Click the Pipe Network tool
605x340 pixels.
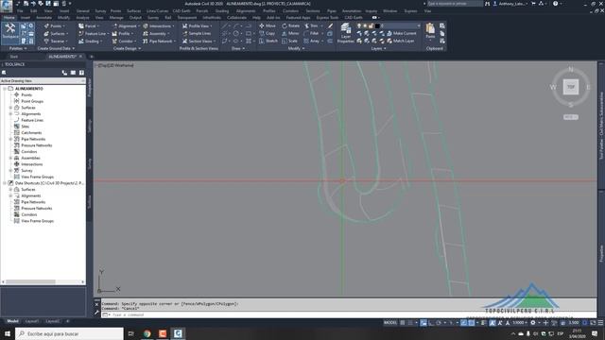click(159, 41)
